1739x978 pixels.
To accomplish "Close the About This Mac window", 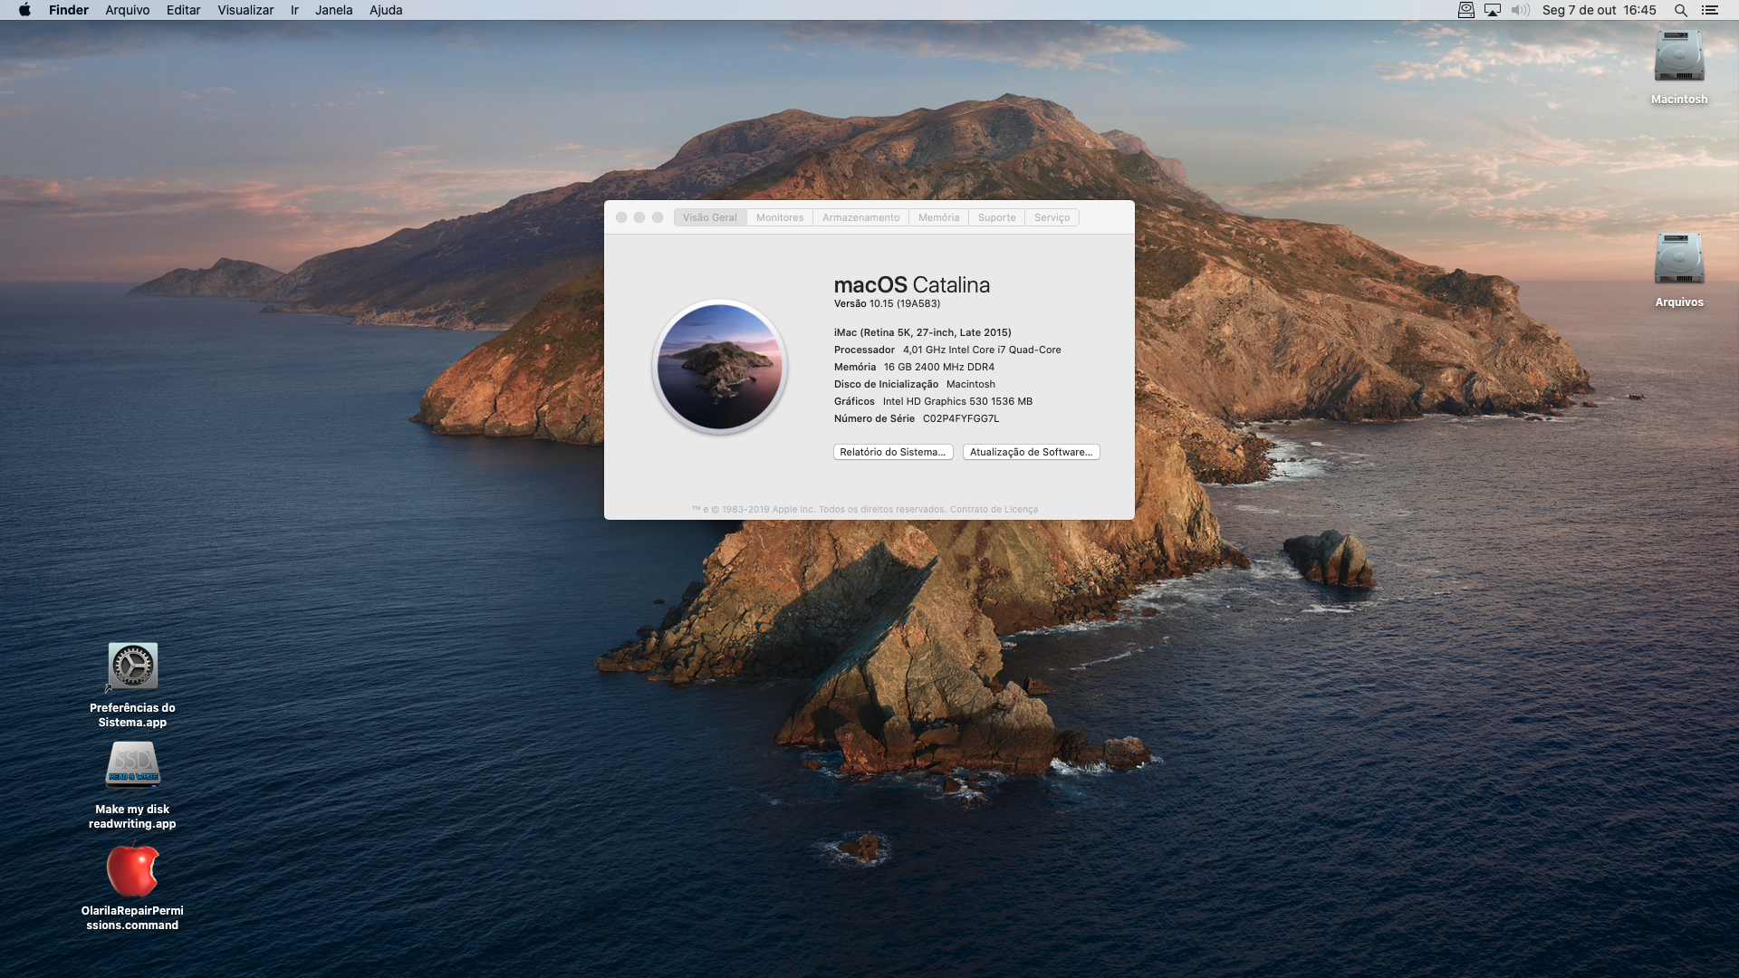I will 621,217.
